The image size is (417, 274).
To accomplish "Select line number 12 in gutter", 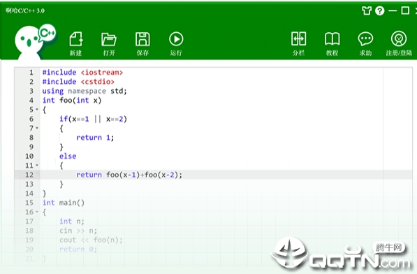I will click(29, 175).
